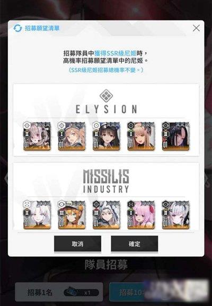Image resolution: width=212 pixels, height=306 pixels.
Task: Choose the third Elysion Nikke wearing a cap
Action: (x=107, y=136)
